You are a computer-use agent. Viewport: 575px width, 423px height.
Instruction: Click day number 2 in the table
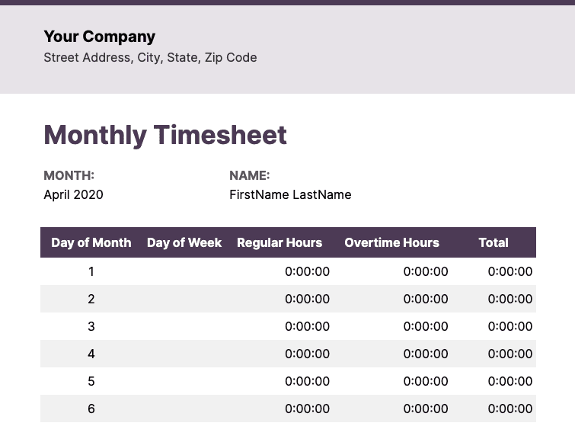91,299
